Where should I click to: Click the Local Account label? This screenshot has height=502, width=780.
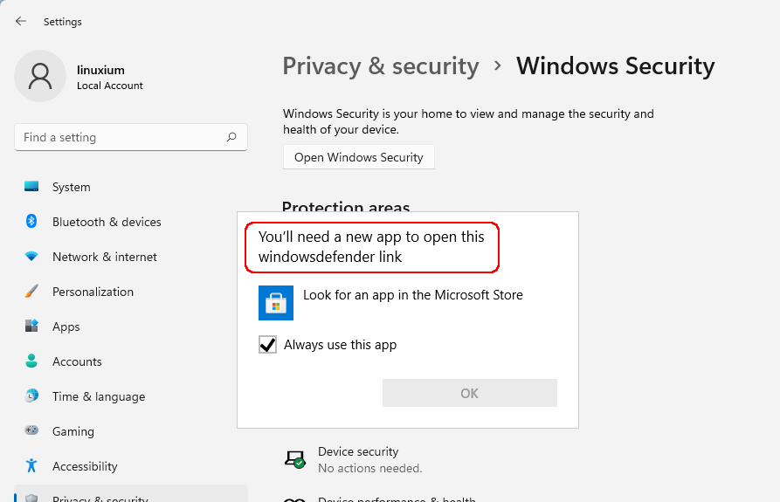[109, 86]
